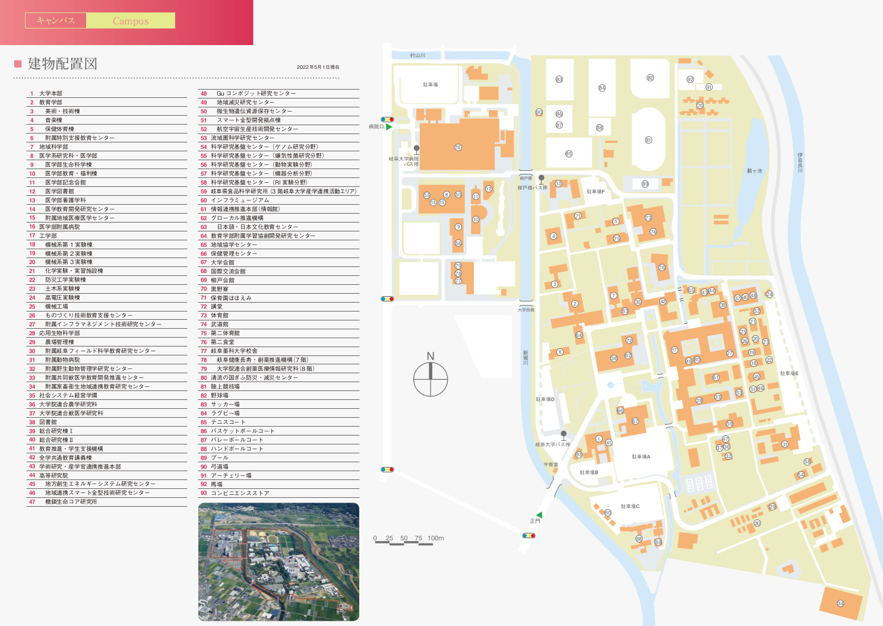
Task: Click the 建物配置図 heading
Action: pos(62,64)
